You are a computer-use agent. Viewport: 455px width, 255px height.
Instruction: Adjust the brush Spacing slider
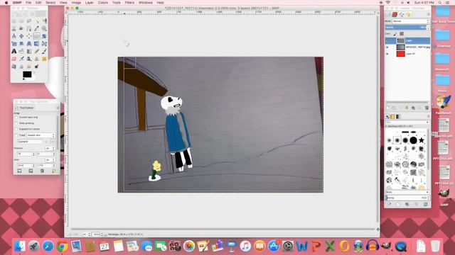[407, 198]
